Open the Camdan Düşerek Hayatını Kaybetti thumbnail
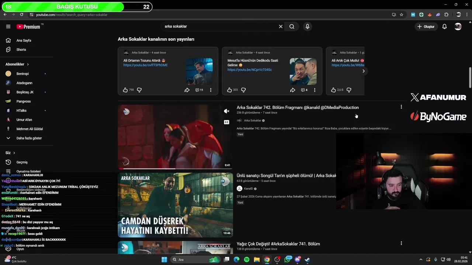 pyautogui.click(x=175, y=205)
